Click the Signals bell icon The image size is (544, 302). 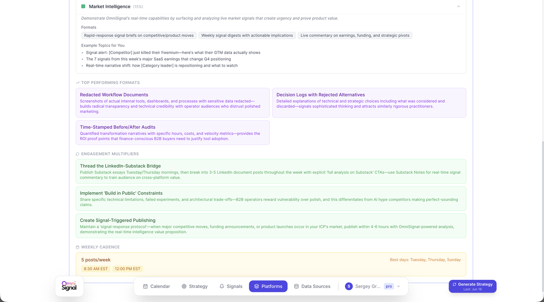[x=222, y=287]
